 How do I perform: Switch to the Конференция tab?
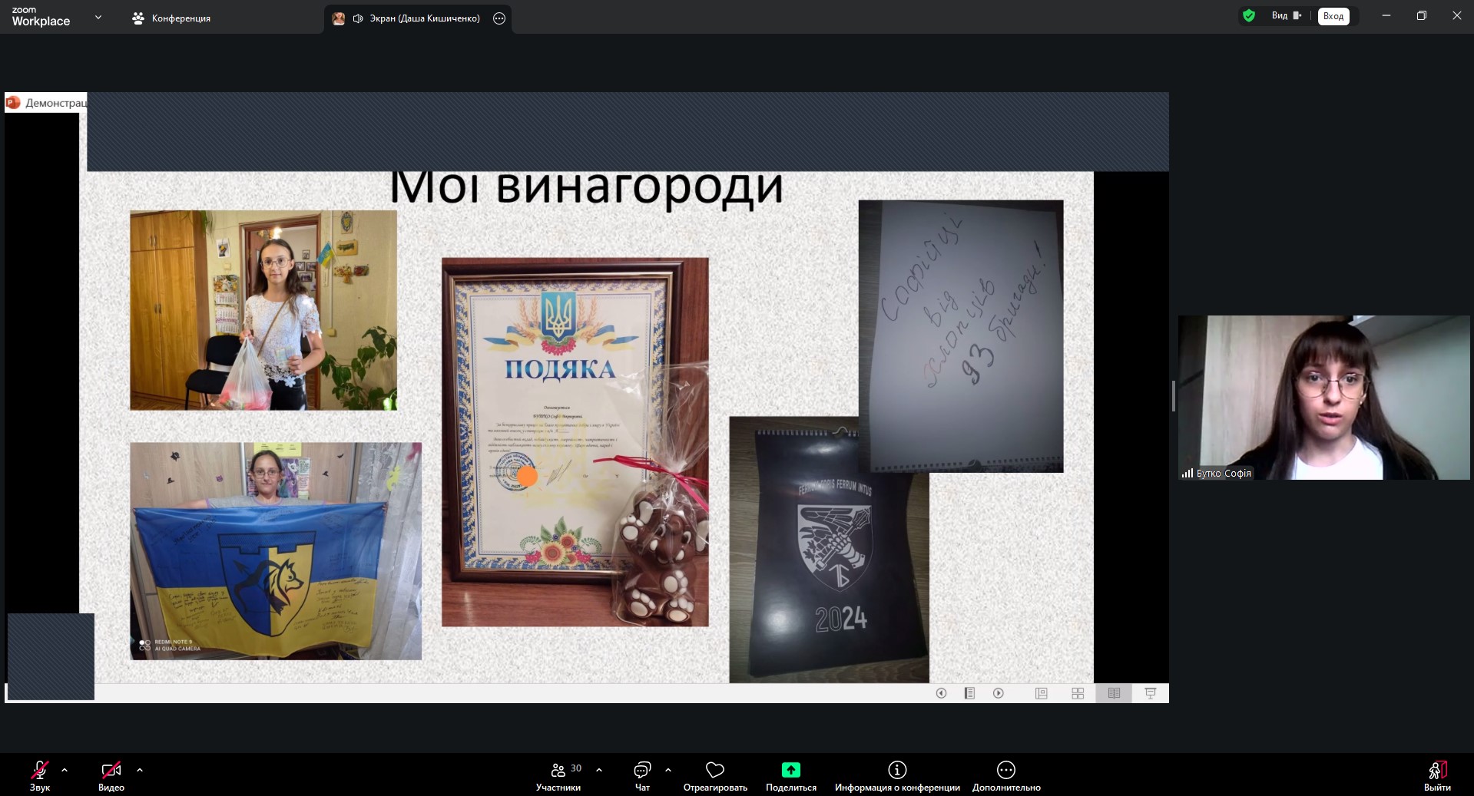coord(172,18)
